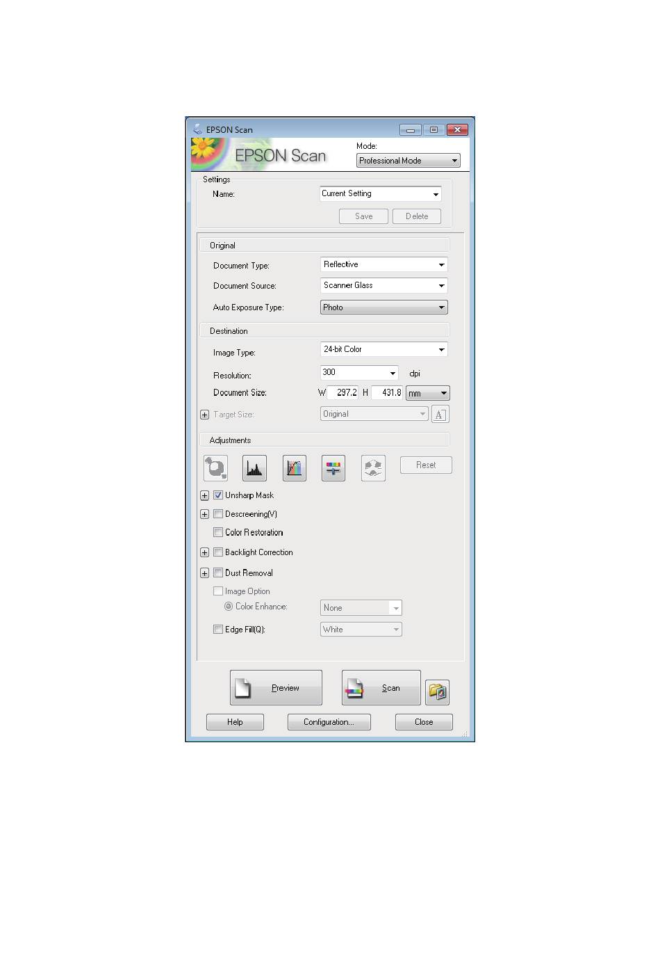Viewport: 660px width, 953px height.
Task: Click the EPSON Scan title bar icon
Action: (x=197, y=129)
